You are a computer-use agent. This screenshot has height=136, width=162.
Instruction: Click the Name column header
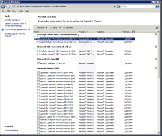[55, 32]
